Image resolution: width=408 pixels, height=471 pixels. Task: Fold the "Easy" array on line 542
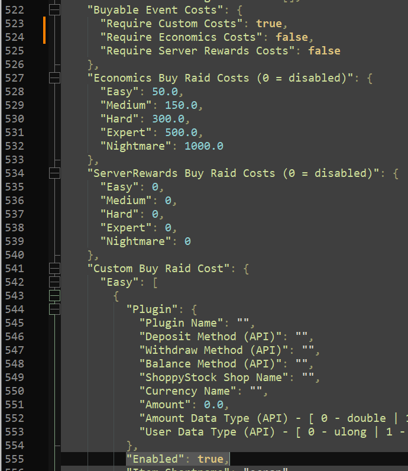(x=54, y=282)
